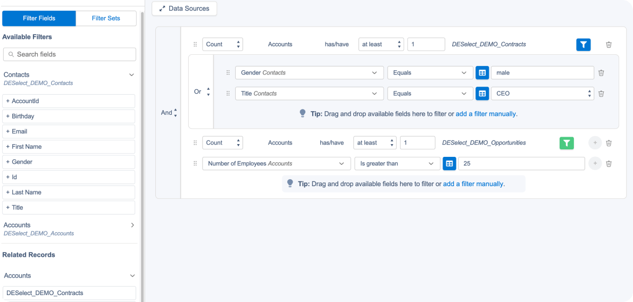Open the Data Sources button
The width and height of the screenshot is (633, 302).
coord(184,9)
